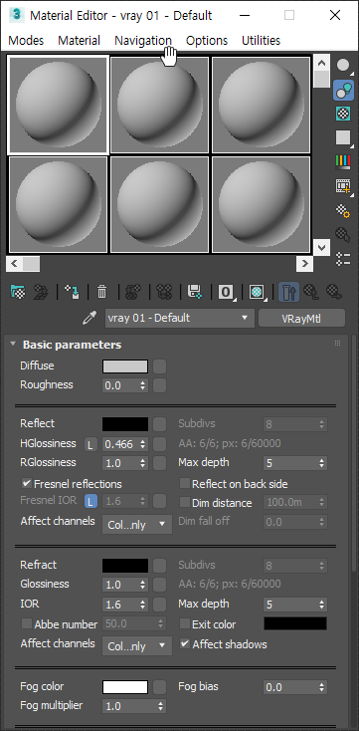
Task: Enable the Dim distance checkbox
Action: coord(185,503)
